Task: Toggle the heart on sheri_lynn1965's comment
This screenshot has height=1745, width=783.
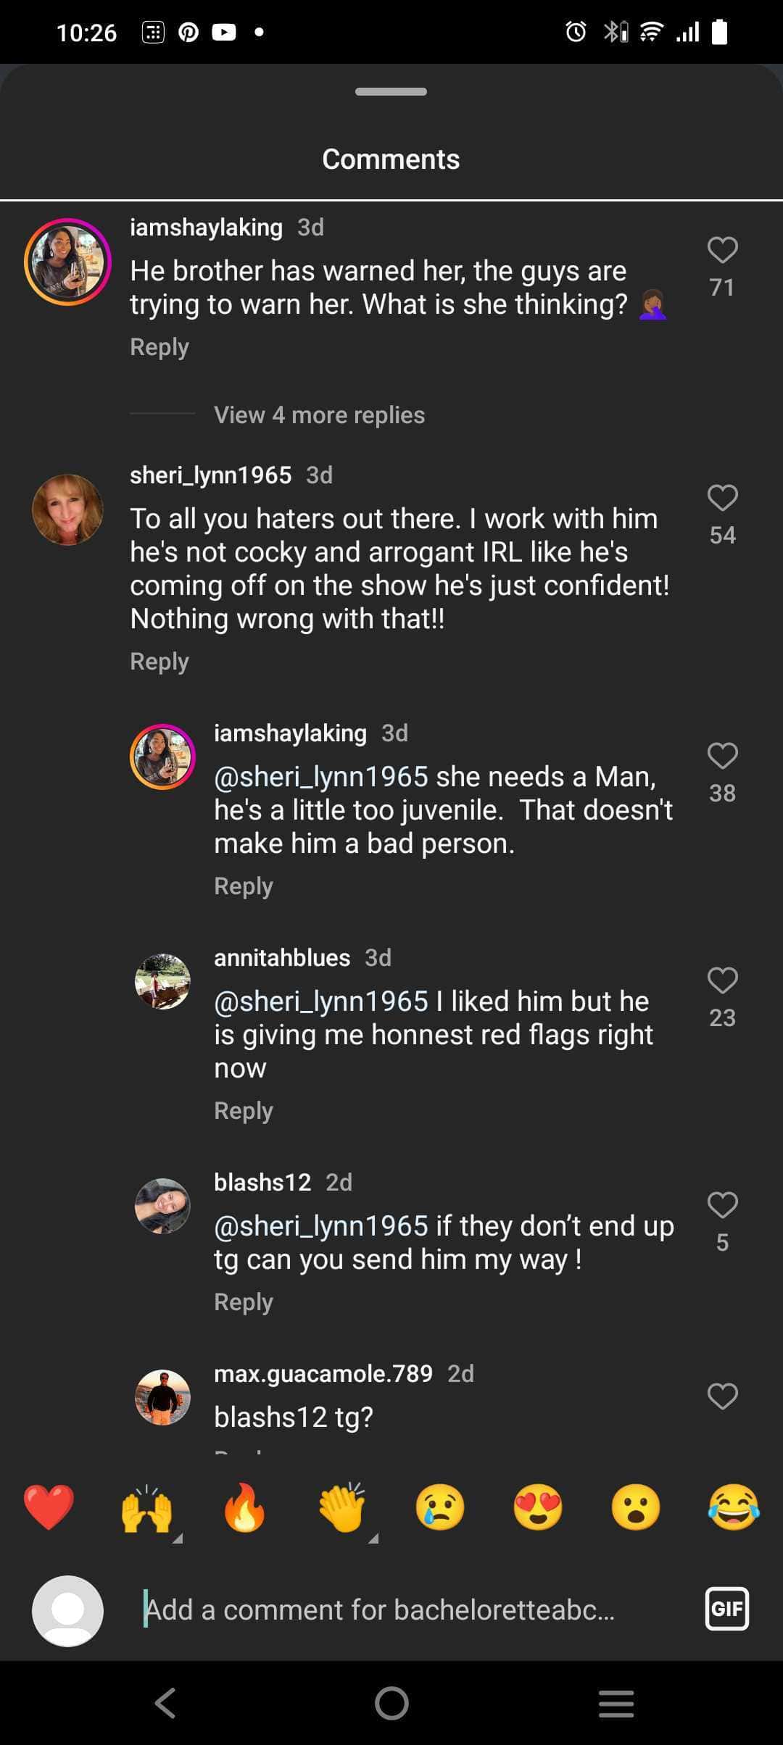Action: [722, 498]
